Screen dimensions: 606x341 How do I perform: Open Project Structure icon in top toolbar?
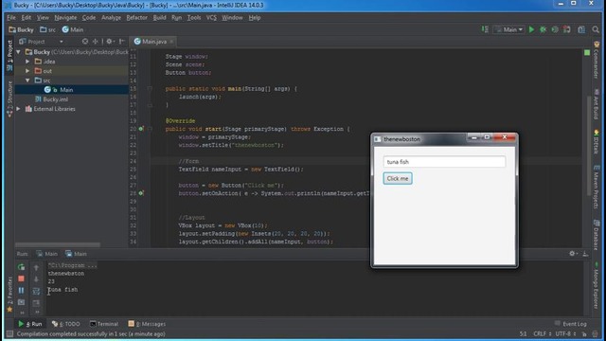[x=581, y=29]
